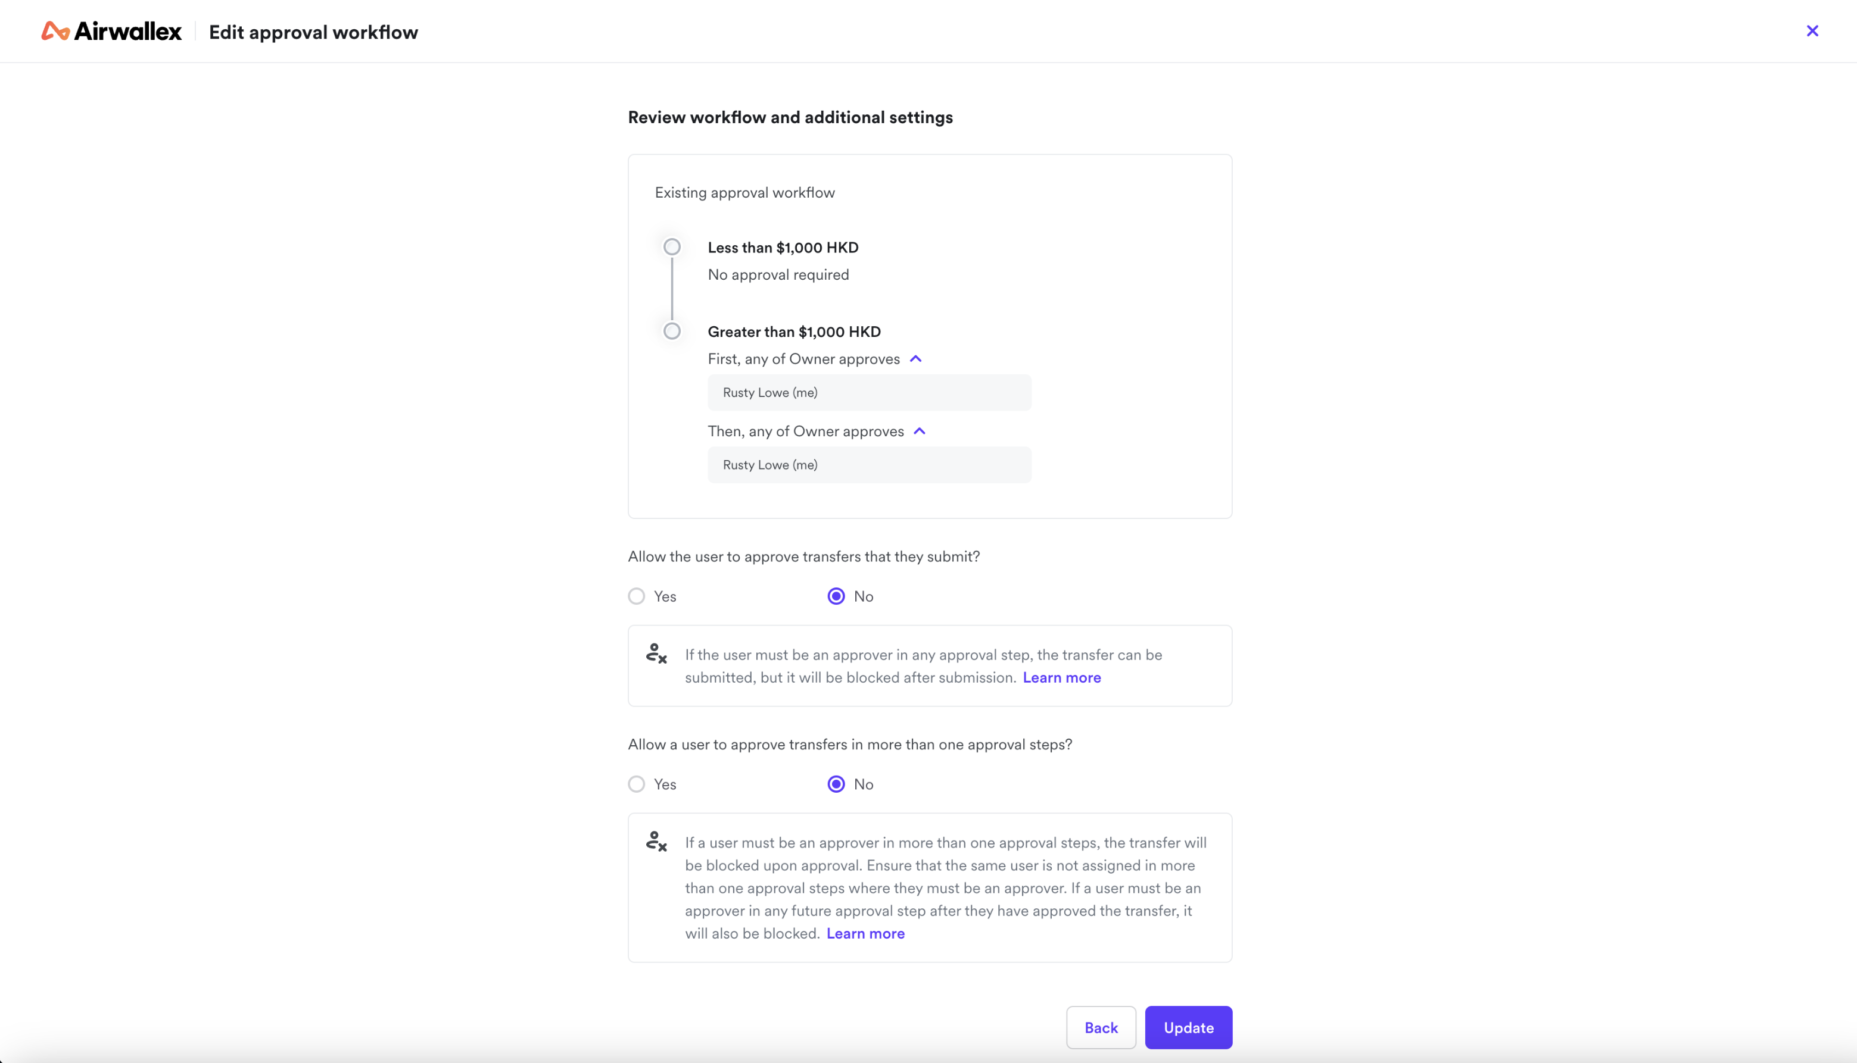Open Learn more link about blocked submissions
Image resolution: width=1857 pixels, height=1063 pixels.
(x=1061, y=677)
